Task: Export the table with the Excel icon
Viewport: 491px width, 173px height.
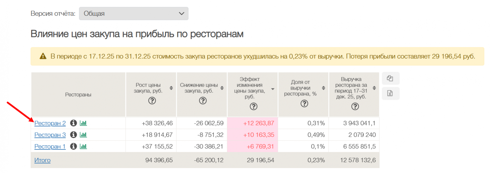Action: point(390,93)
